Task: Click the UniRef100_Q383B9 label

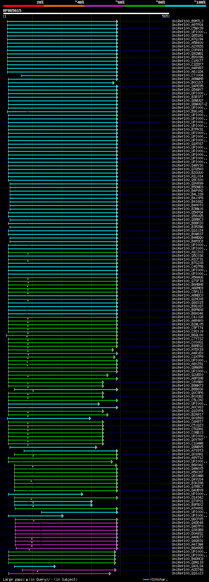Action: pyautogui.click(x=187, y=530)
